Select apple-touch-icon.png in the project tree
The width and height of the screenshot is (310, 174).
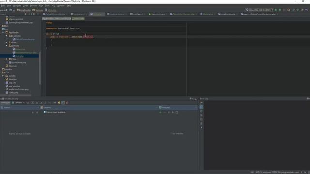pos(17,89)
